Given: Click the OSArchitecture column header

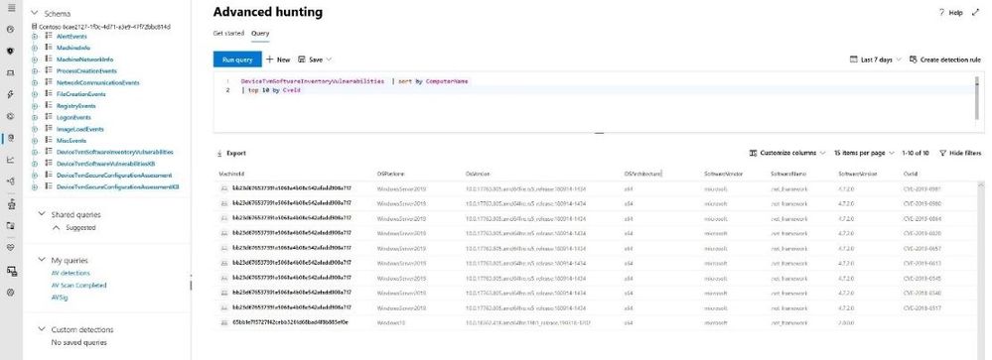Looking at the screenshot, I should coord(642,173).
